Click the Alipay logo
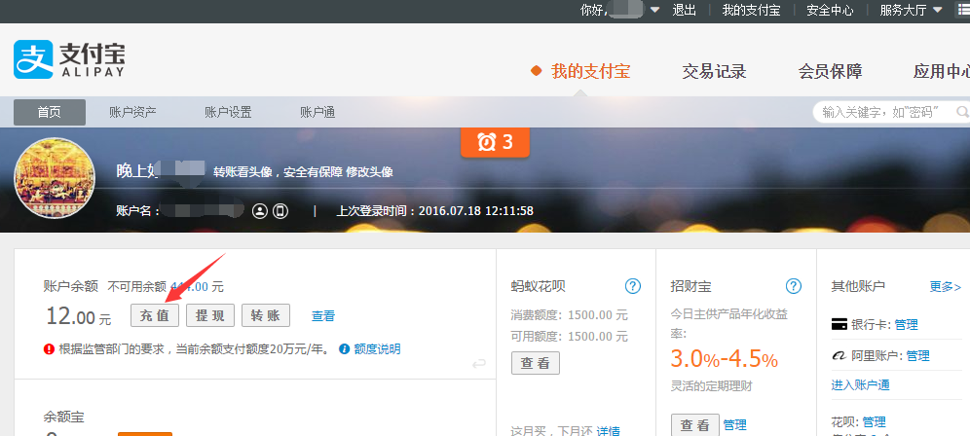The height and width of the screenshot is (436, 970). [x=69, y=59]
